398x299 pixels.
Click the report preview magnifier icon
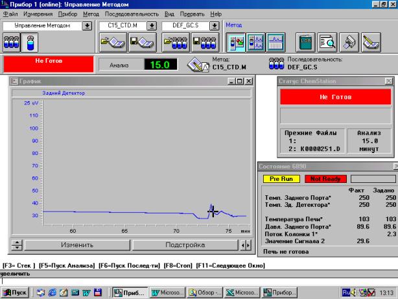pyautogui.click(x=327, y=42)
